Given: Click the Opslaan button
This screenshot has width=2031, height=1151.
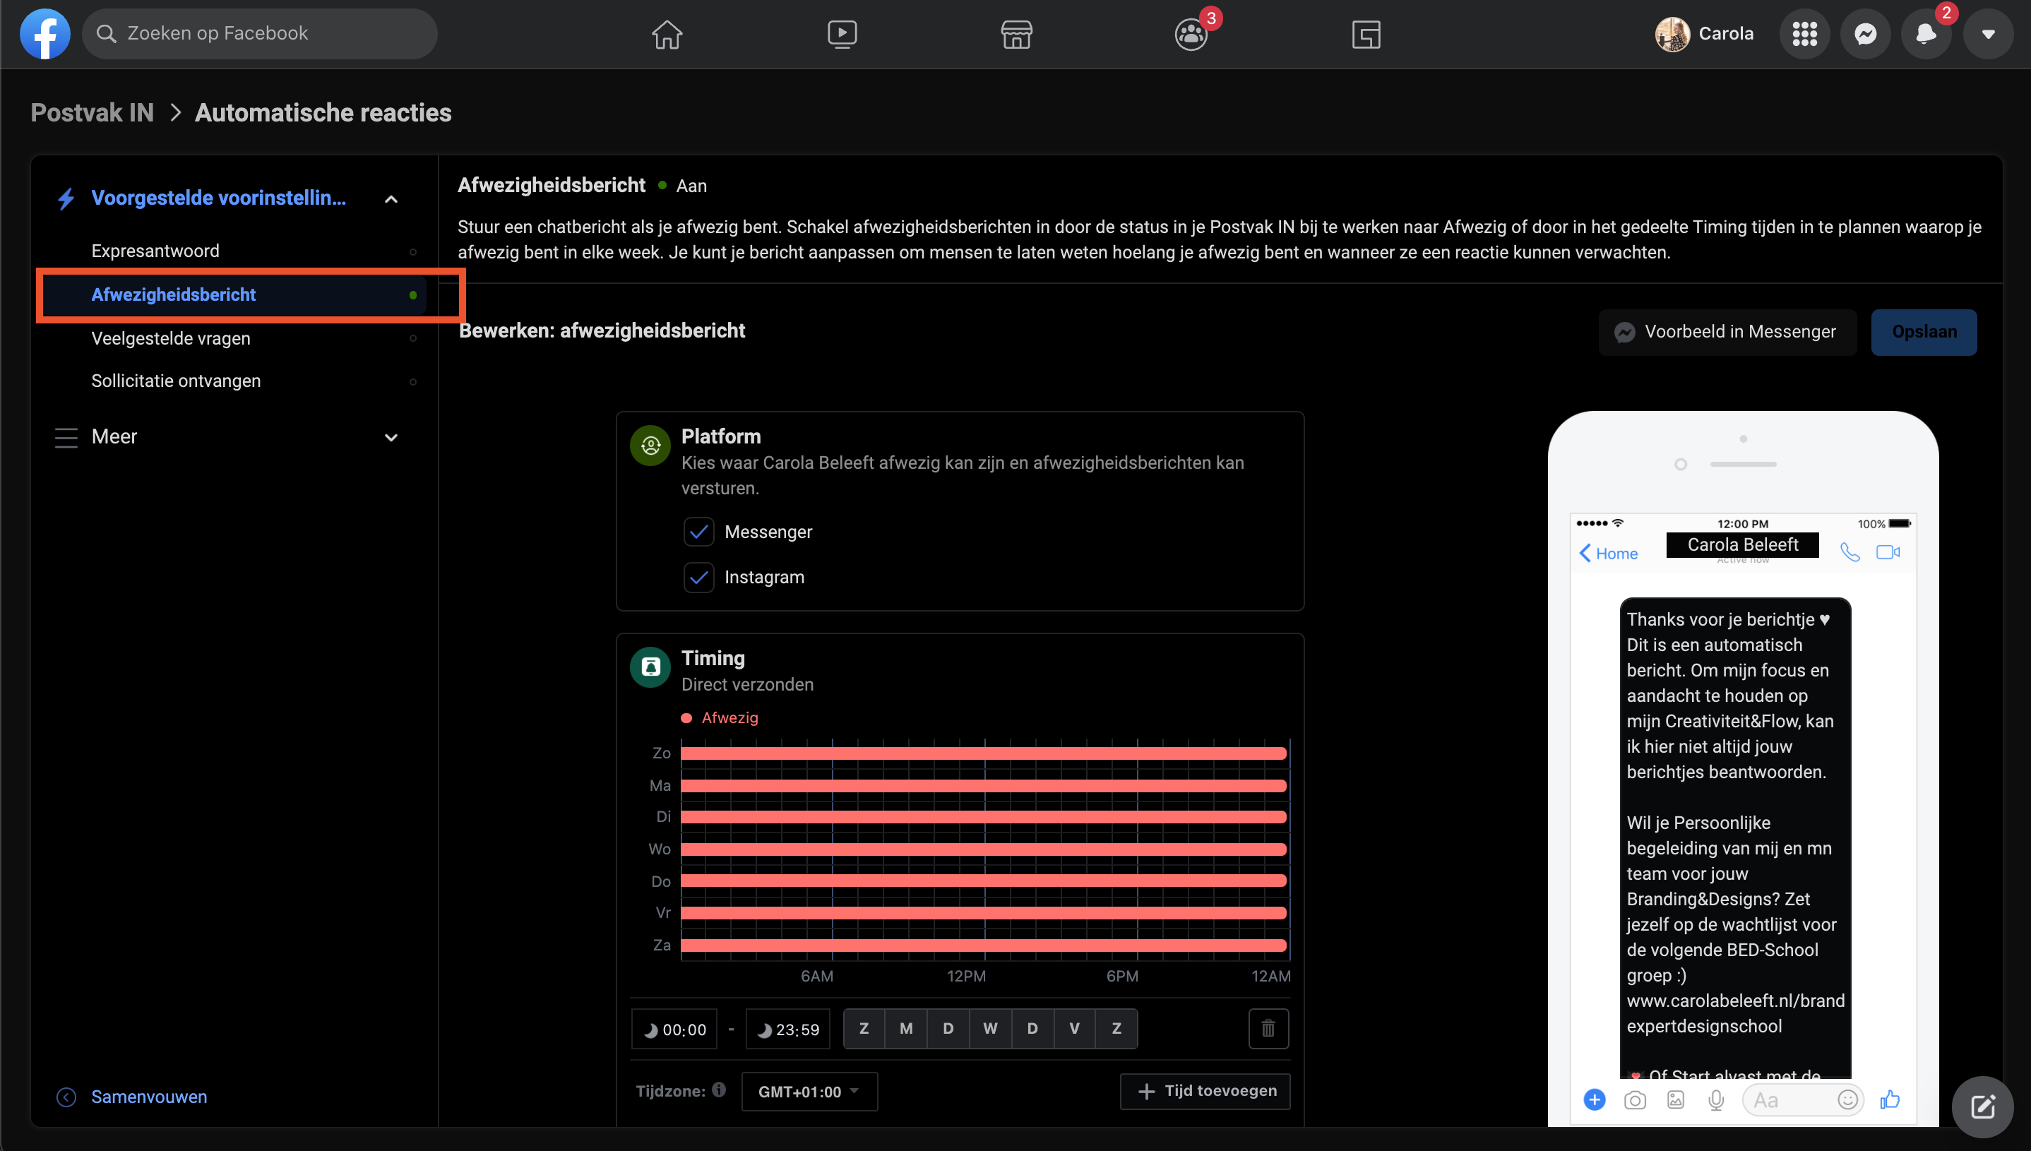Looking at the screenshot, I should pyautogui.click(x=1924, y=332).
